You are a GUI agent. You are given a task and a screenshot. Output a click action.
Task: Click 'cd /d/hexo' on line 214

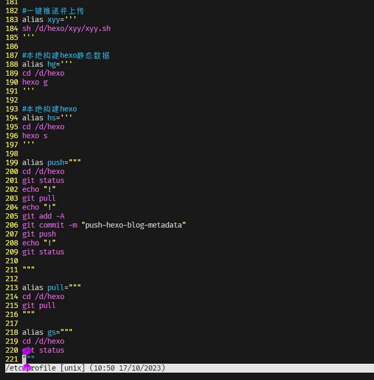pyautogui.click(x=44, y=296)
